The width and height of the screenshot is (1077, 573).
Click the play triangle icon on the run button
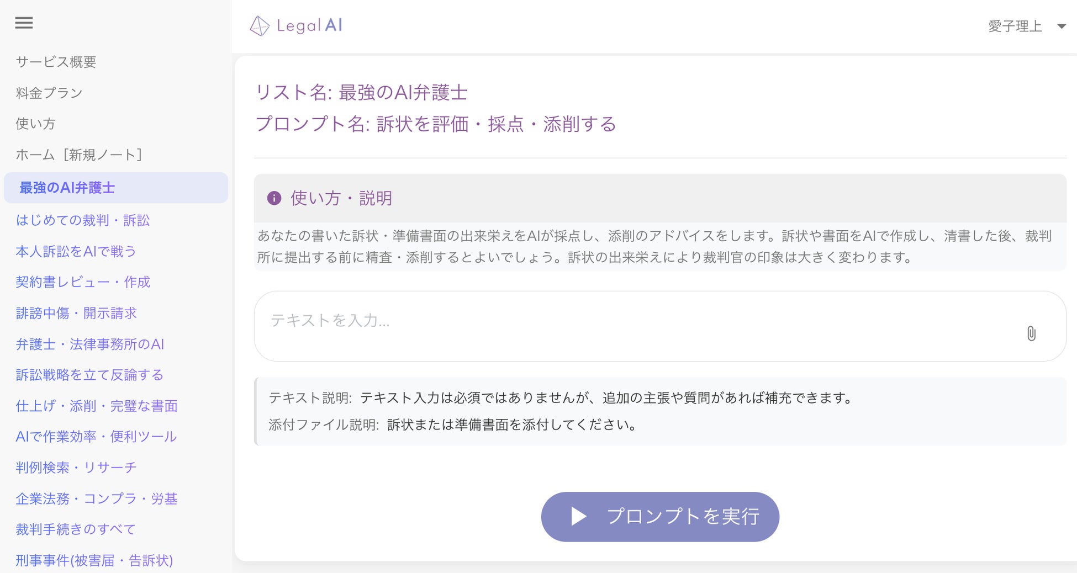[578, 517]
